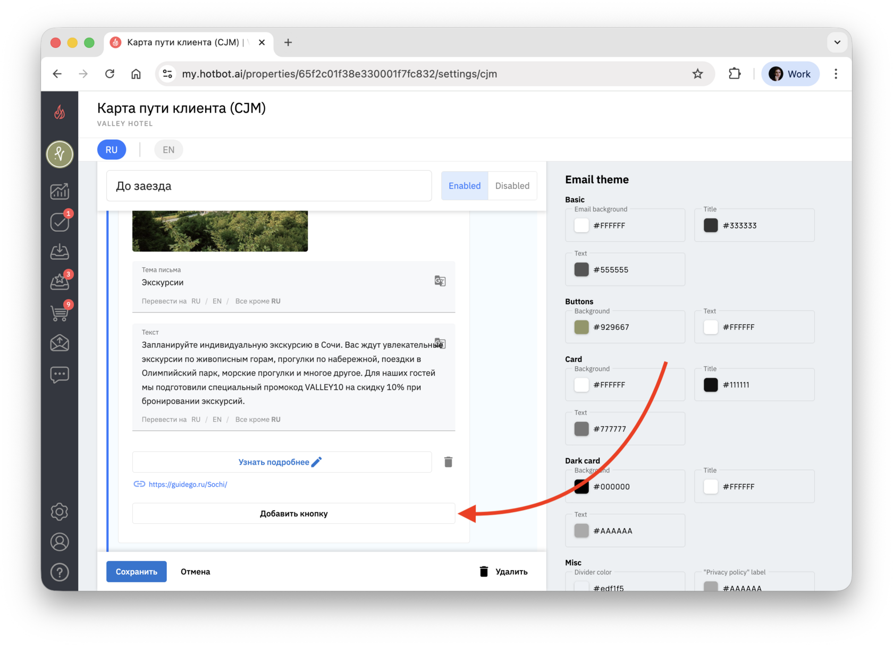Translate Текст body to Все кроме RU
This screenshot has height=645, width=893.
click(x=258, y=420)
